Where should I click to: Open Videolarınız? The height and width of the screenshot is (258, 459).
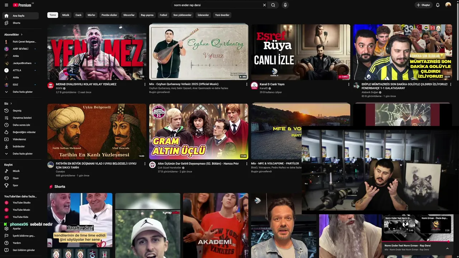pyautogui.click(x=20, y=139)
